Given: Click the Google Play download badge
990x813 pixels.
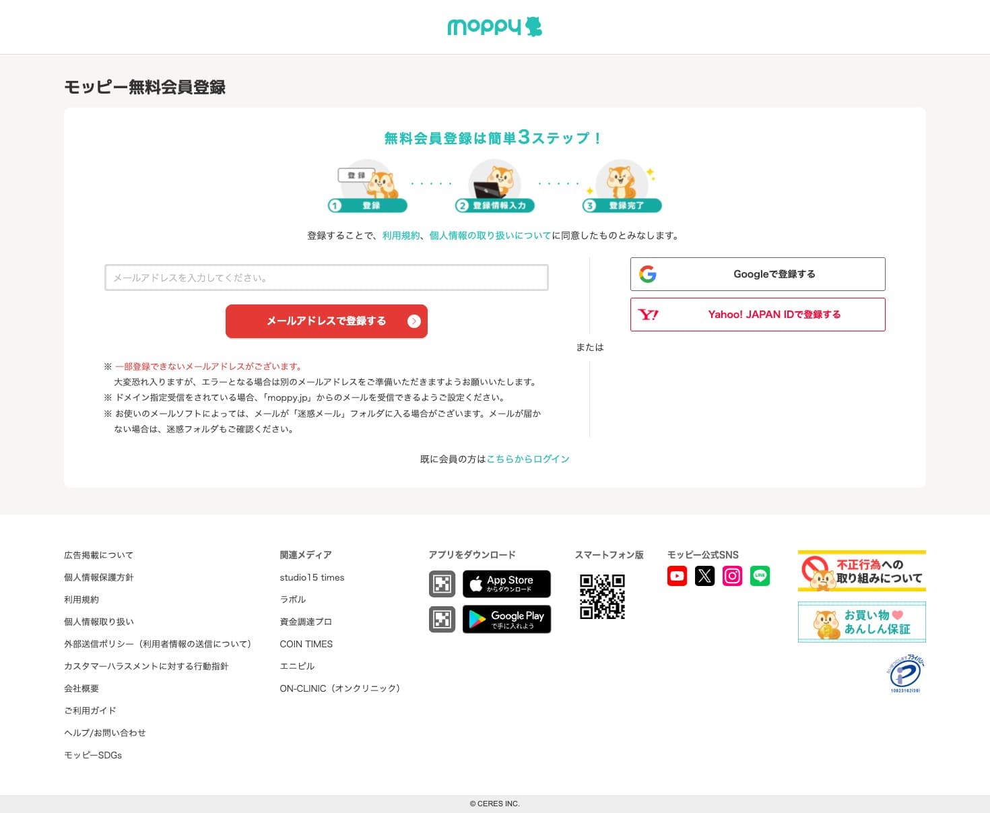Looking at the screenshot, I should 506,619.
